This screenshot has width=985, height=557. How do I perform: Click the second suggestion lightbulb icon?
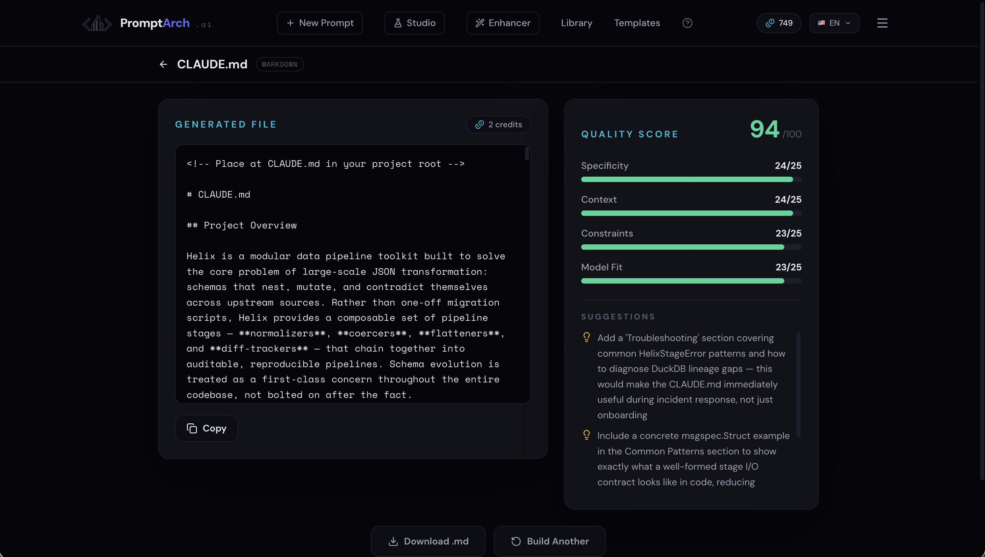pos(586,435)
